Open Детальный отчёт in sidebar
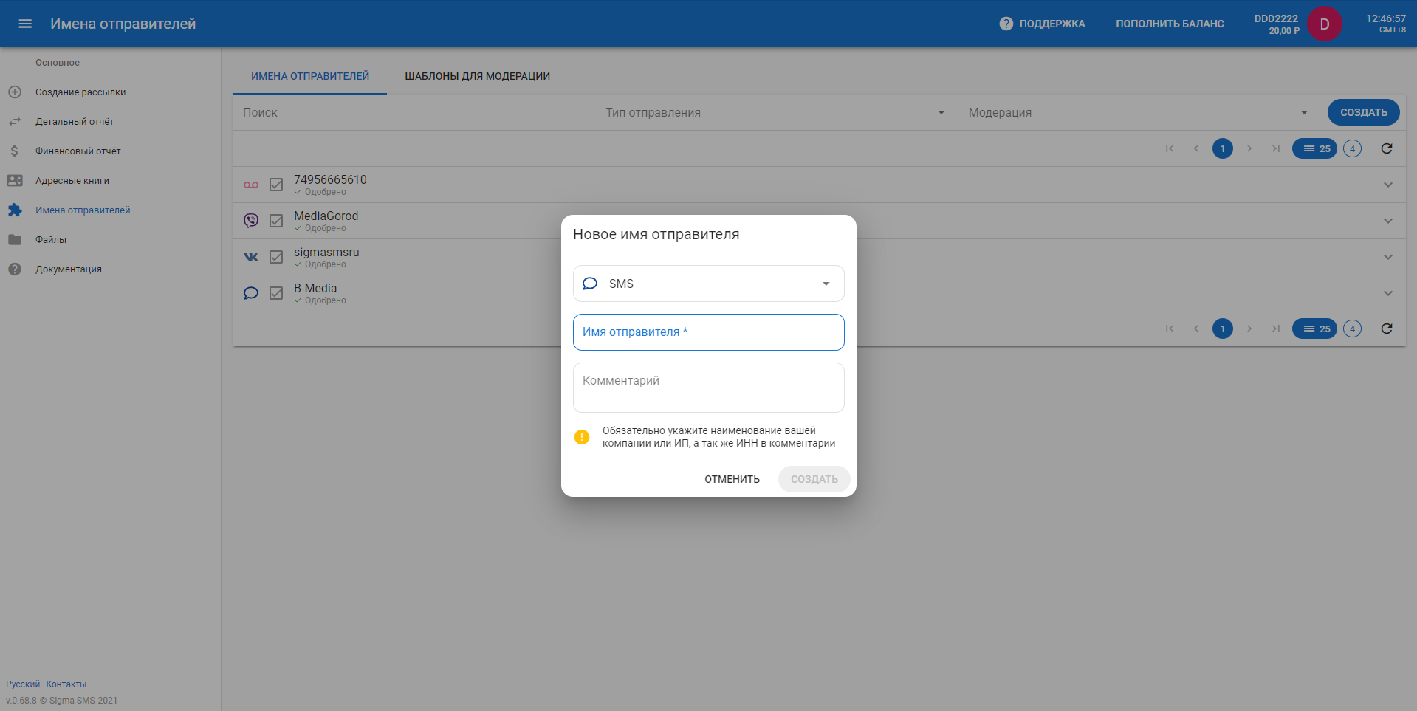The image size is (1417, 711). 75,122
